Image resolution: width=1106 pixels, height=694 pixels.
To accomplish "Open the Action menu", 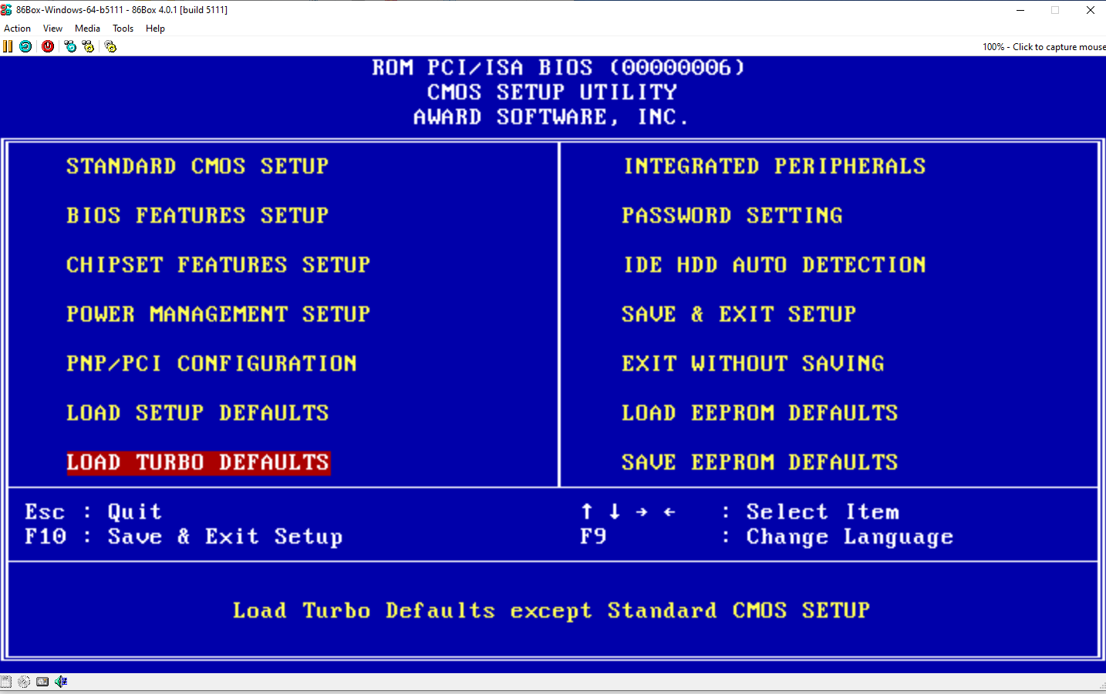I will [x=18, y=29].
